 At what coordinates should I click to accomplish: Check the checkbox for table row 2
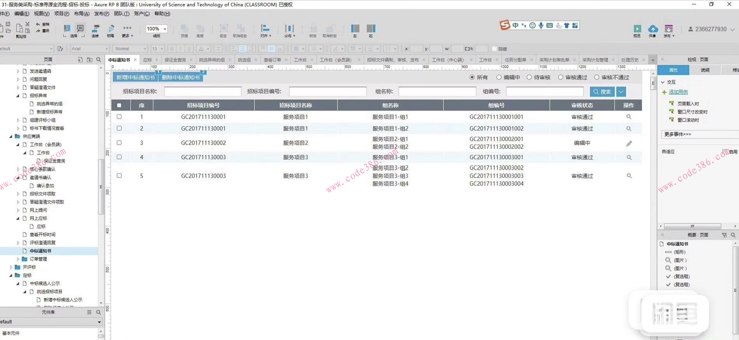click(119, 128)
